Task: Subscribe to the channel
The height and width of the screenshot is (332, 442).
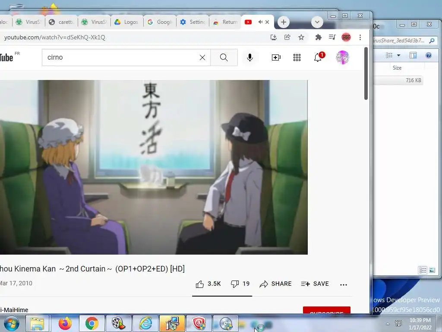Action: point(326,310)
